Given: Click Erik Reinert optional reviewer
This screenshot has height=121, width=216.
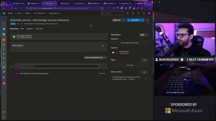Looking at the screenshot, I should (x=124, y=52).
